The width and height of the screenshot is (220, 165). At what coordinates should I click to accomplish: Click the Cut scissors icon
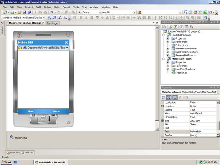coord(35,12)
